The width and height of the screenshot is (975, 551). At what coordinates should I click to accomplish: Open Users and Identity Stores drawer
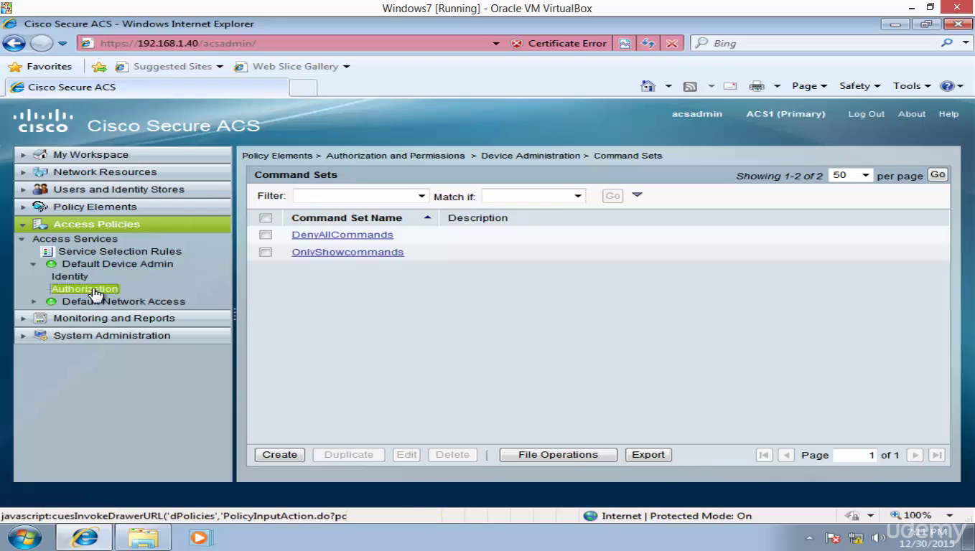tap(123, 189)
